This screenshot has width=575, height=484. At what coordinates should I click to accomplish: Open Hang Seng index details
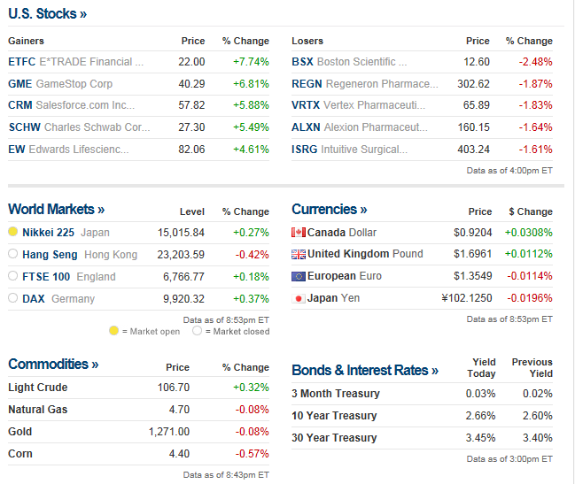click(x=50, y=255)
